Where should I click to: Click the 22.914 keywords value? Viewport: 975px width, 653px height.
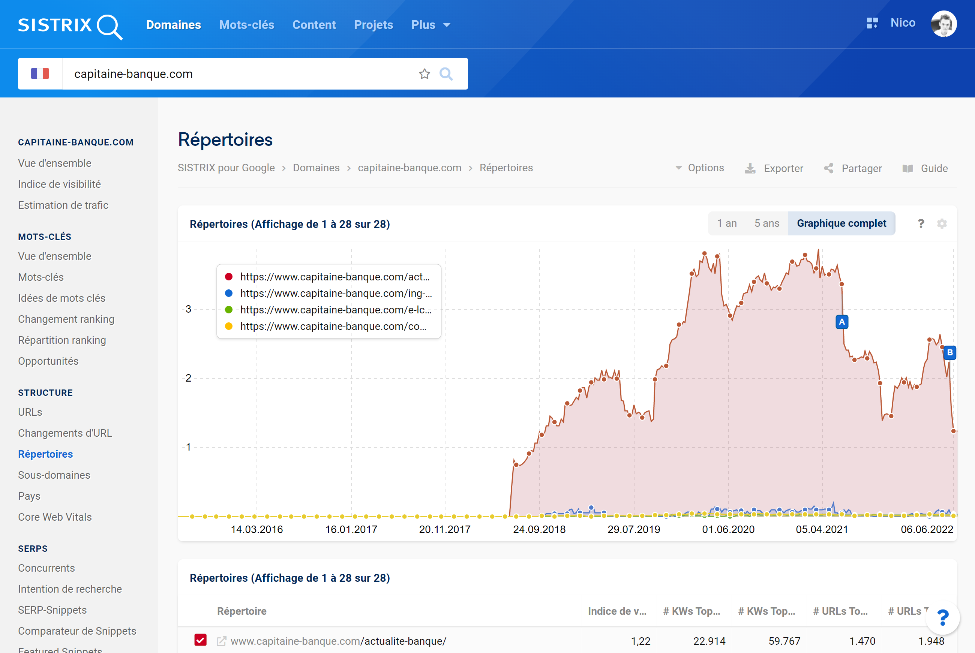[709, 641]
